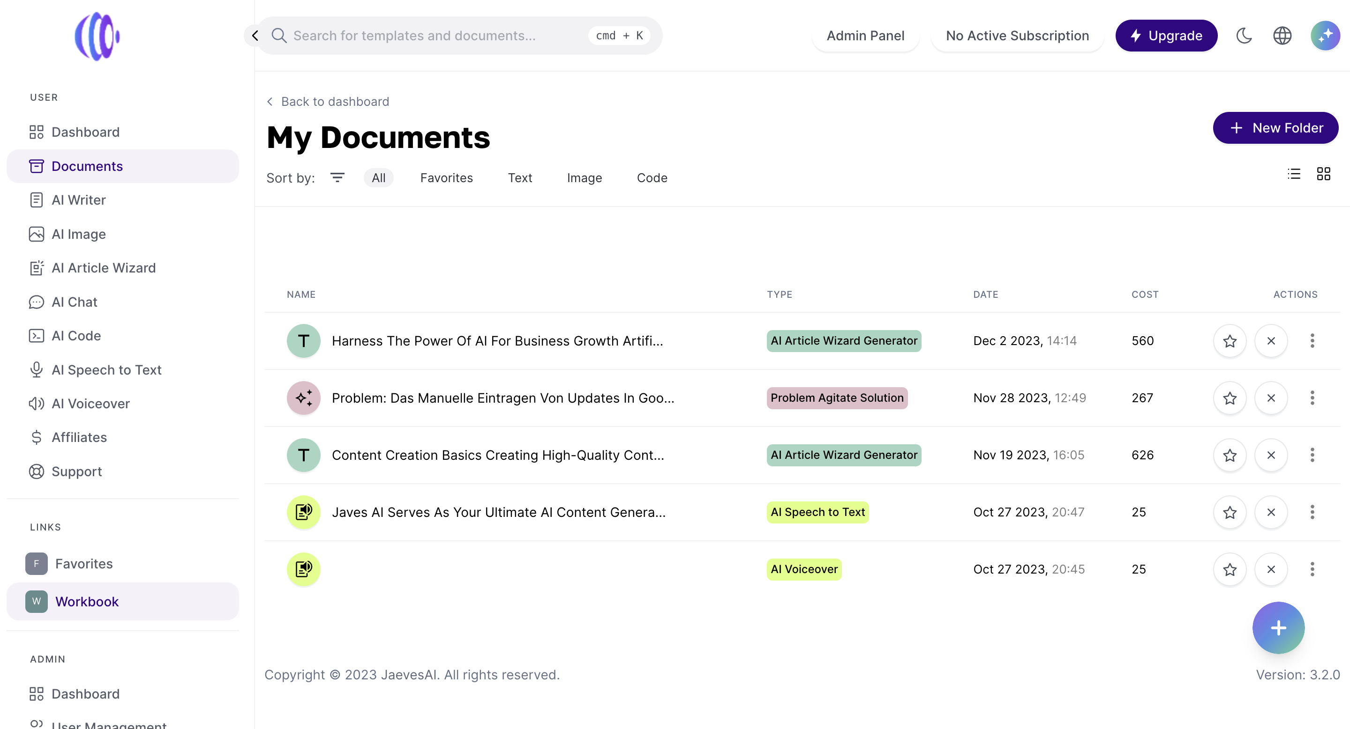Open AI Article Wizard in the sidebar
This screenshot has width=1350, height=729.
[x=123, y=268]
